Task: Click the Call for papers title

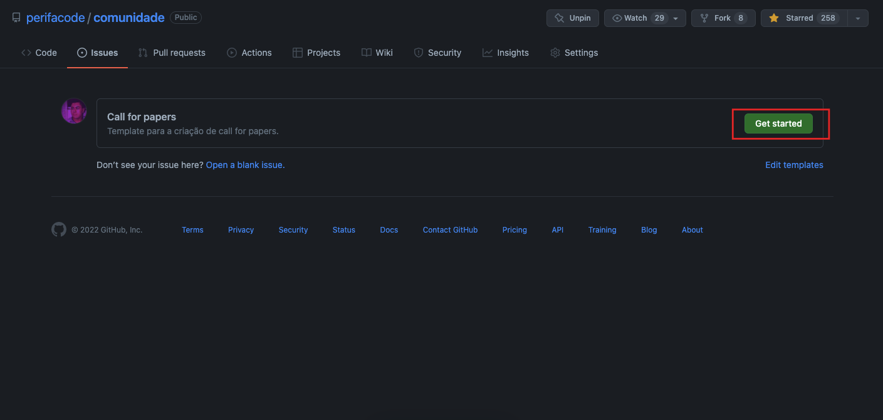Action: (142, 117)
